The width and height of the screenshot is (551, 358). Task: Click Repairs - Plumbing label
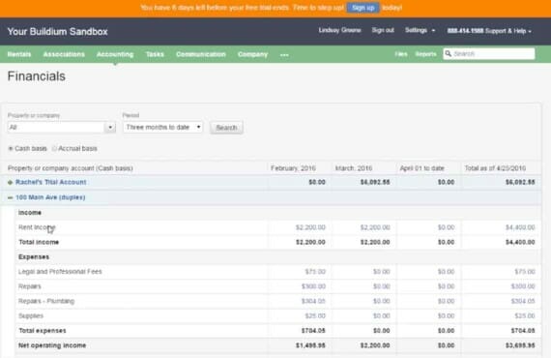click(x=46, y=301)
